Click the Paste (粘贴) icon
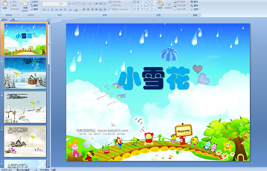The image size is (267, 171). (x=5, y=5)
